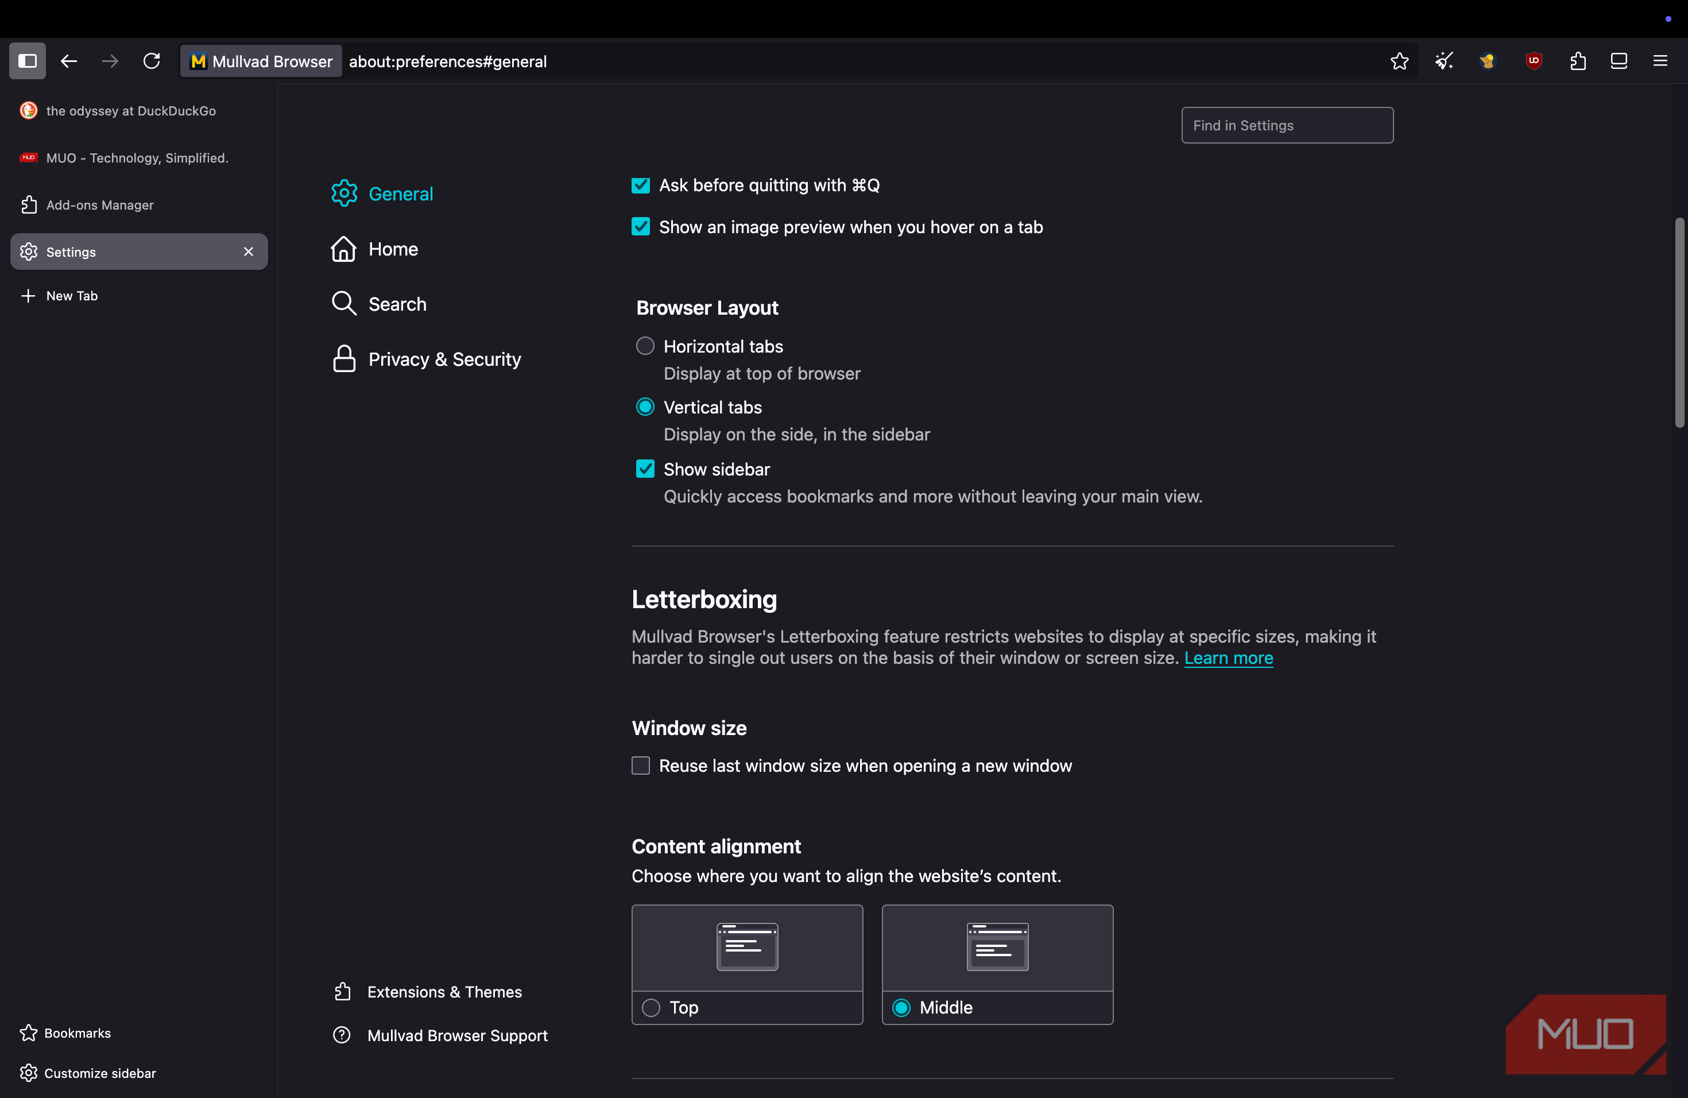Image resolution: width=1688 pixels, height=1098 pixels.
Task: Open Bookmarks in the sidebar
Action: [x=66, y=1033]
